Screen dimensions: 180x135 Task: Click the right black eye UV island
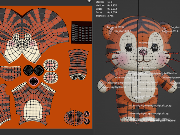[x=39, y=70]
